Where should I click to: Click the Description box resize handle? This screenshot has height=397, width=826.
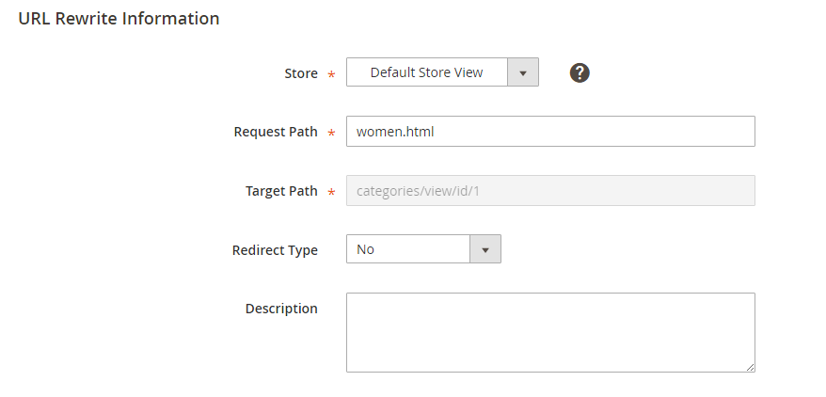click(x=750, y=367)
